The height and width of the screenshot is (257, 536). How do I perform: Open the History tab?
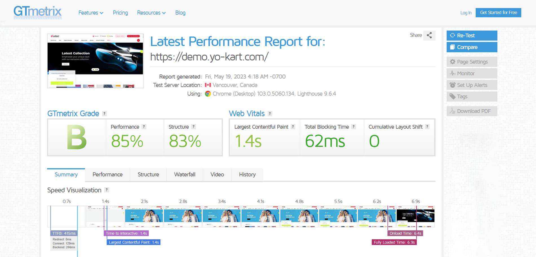click(x=247, y=175)
